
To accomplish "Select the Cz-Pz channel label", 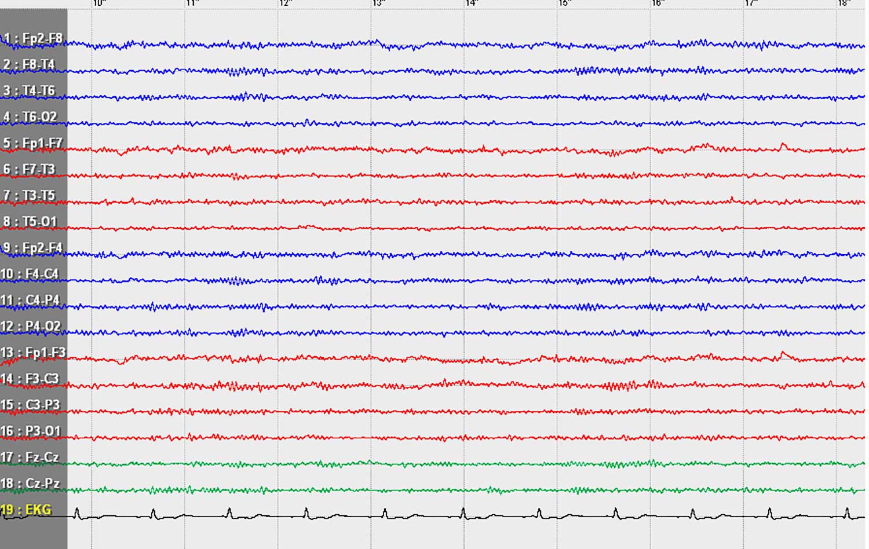I will point(30,483).
